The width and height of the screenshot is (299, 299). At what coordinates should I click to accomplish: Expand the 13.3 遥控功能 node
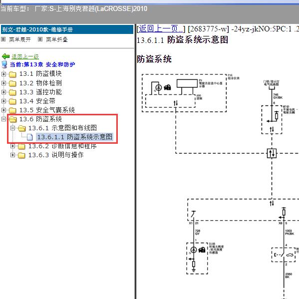pyautogui.click(x=3, y=92)
